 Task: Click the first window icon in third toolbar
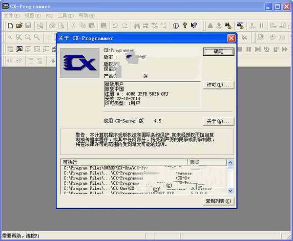[10, 49]
